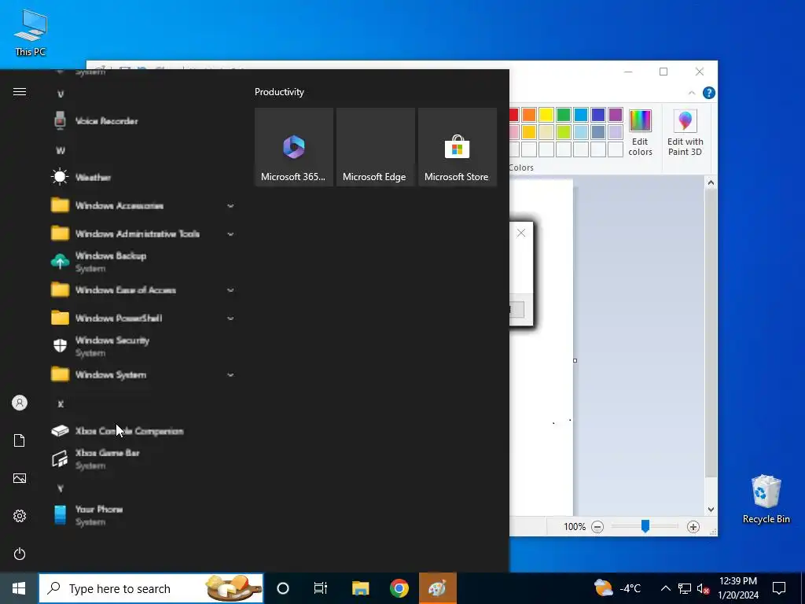805x604 pixels.
Task: Expand the Start menu hamburger button
Action: [x=20, y=92]
